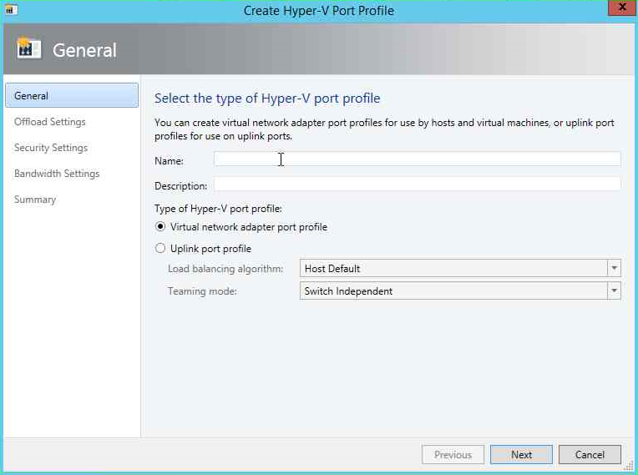638x475 pixels.
Task: Click the 'Name:' label
Action: pyautogui.click(x=169, y=161)
